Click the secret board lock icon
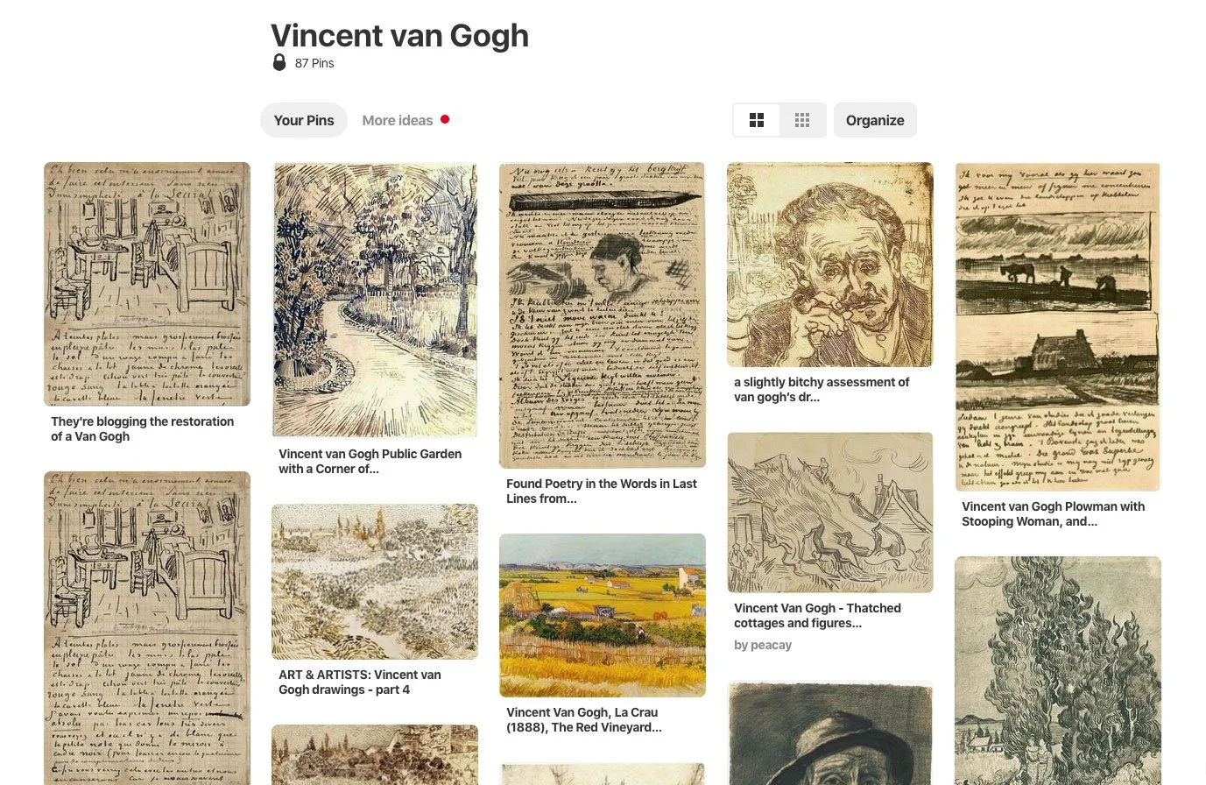This screenshot has width=1206, height=785. (279, 62)
